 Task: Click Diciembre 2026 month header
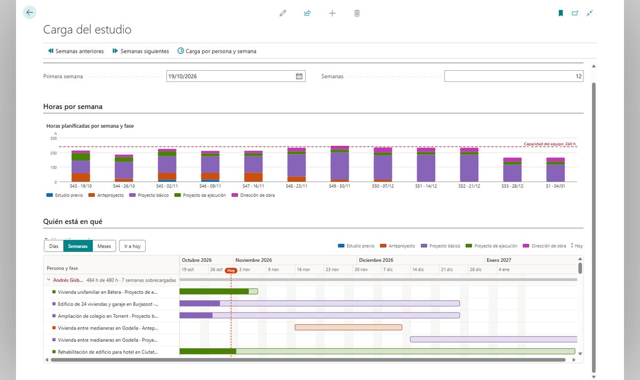pos(376,260)
